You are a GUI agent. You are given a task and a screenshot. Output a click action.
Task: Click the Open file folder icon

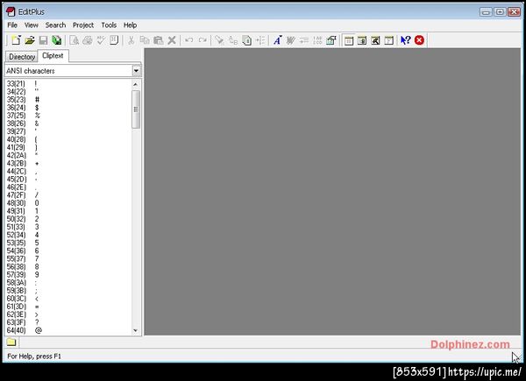pos(30,40)
